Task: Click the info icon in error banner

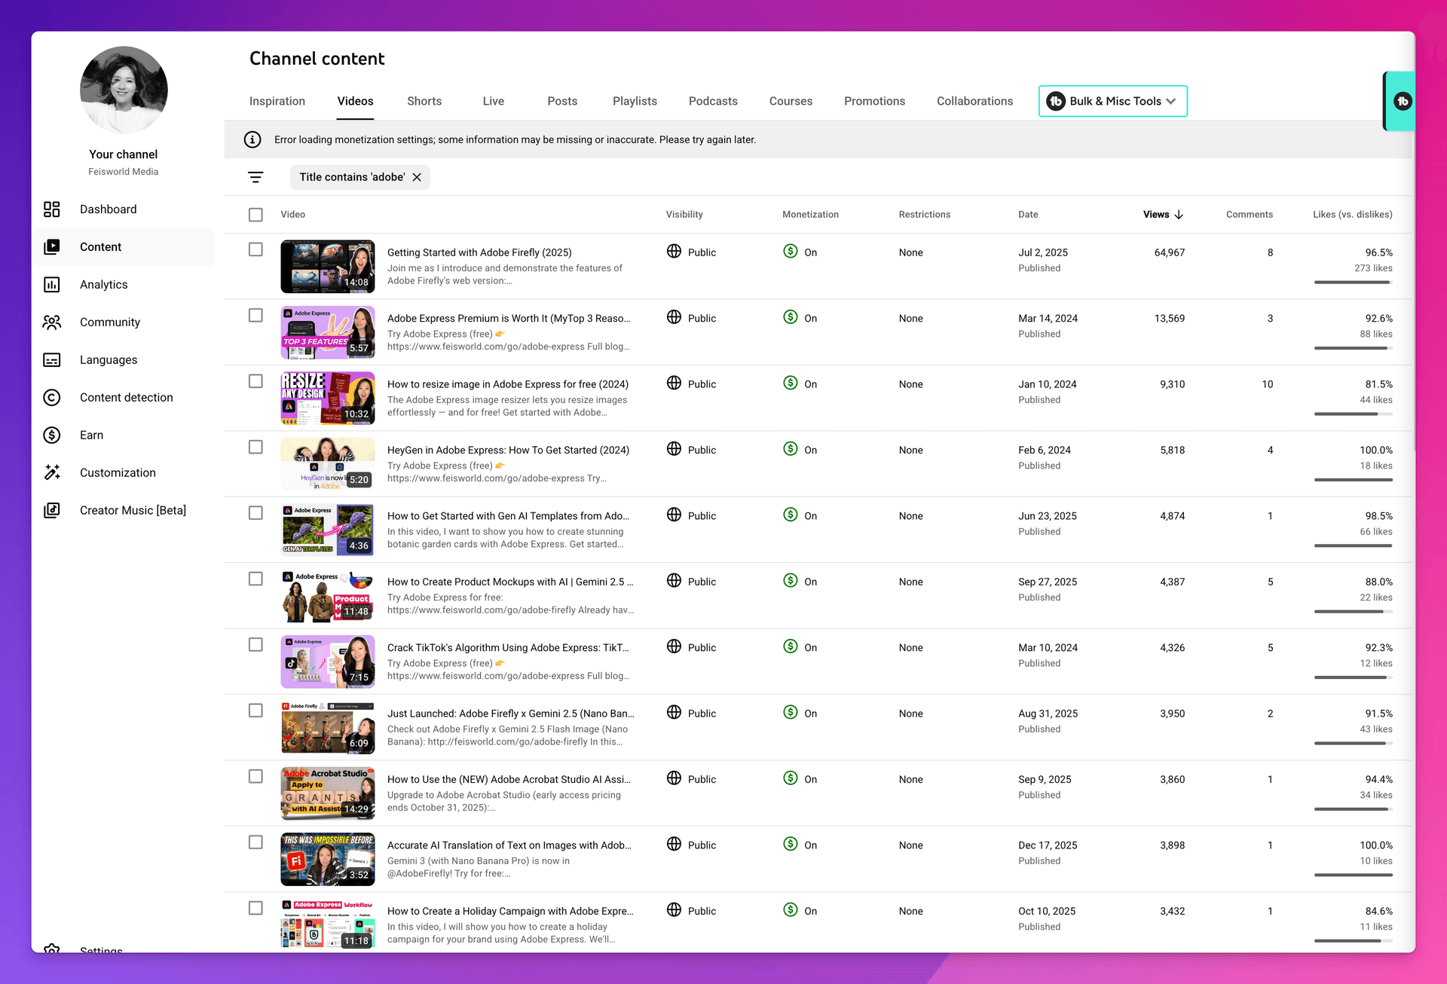Action: coord(252,139)
